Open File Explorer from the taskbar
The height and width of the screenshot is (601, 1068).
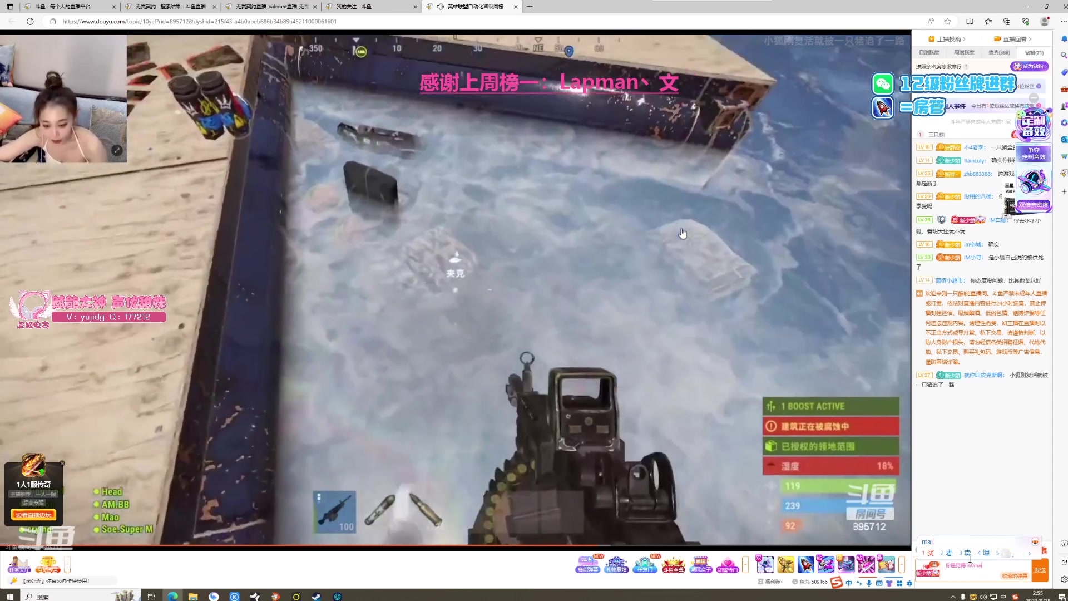(x=193, y=597)
